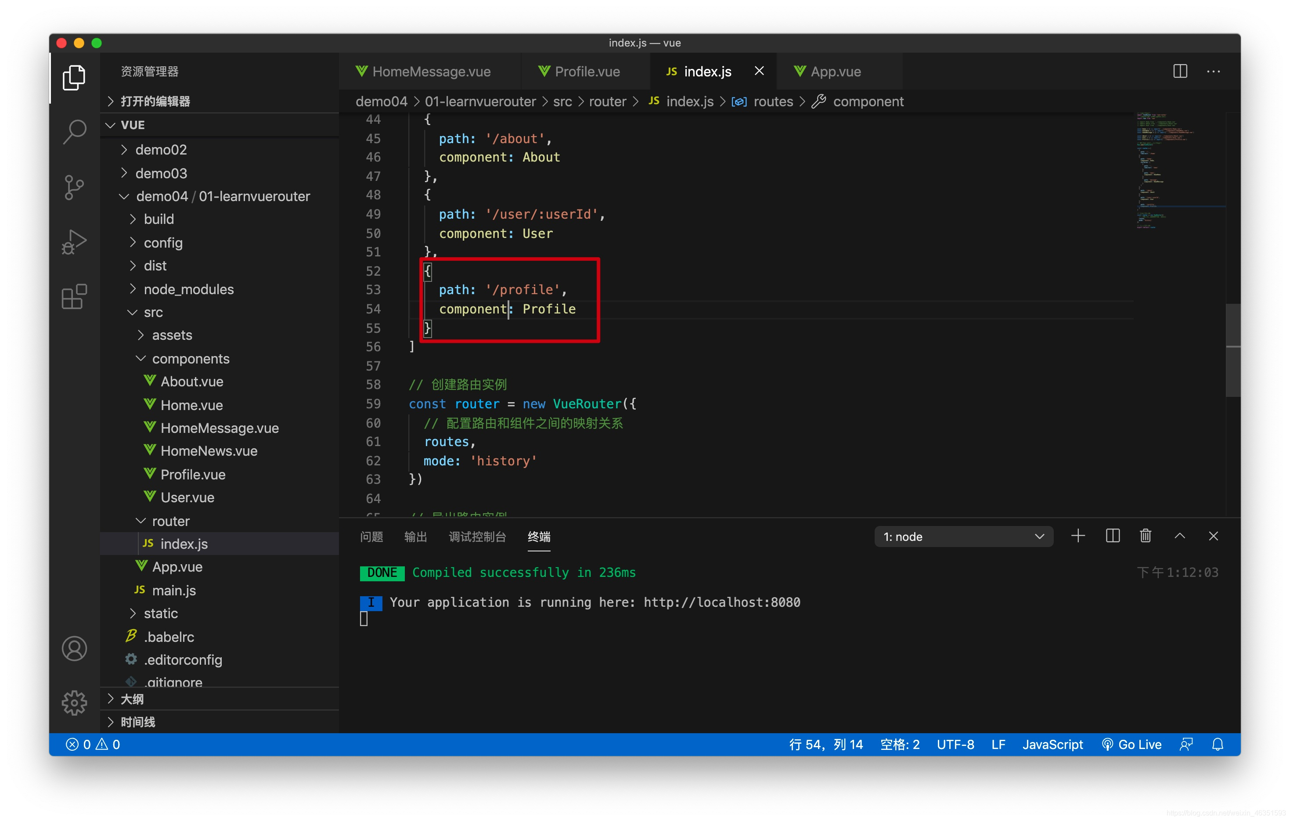Collapse demo04 / 01-learnvuerouter folder

point(220,196)
